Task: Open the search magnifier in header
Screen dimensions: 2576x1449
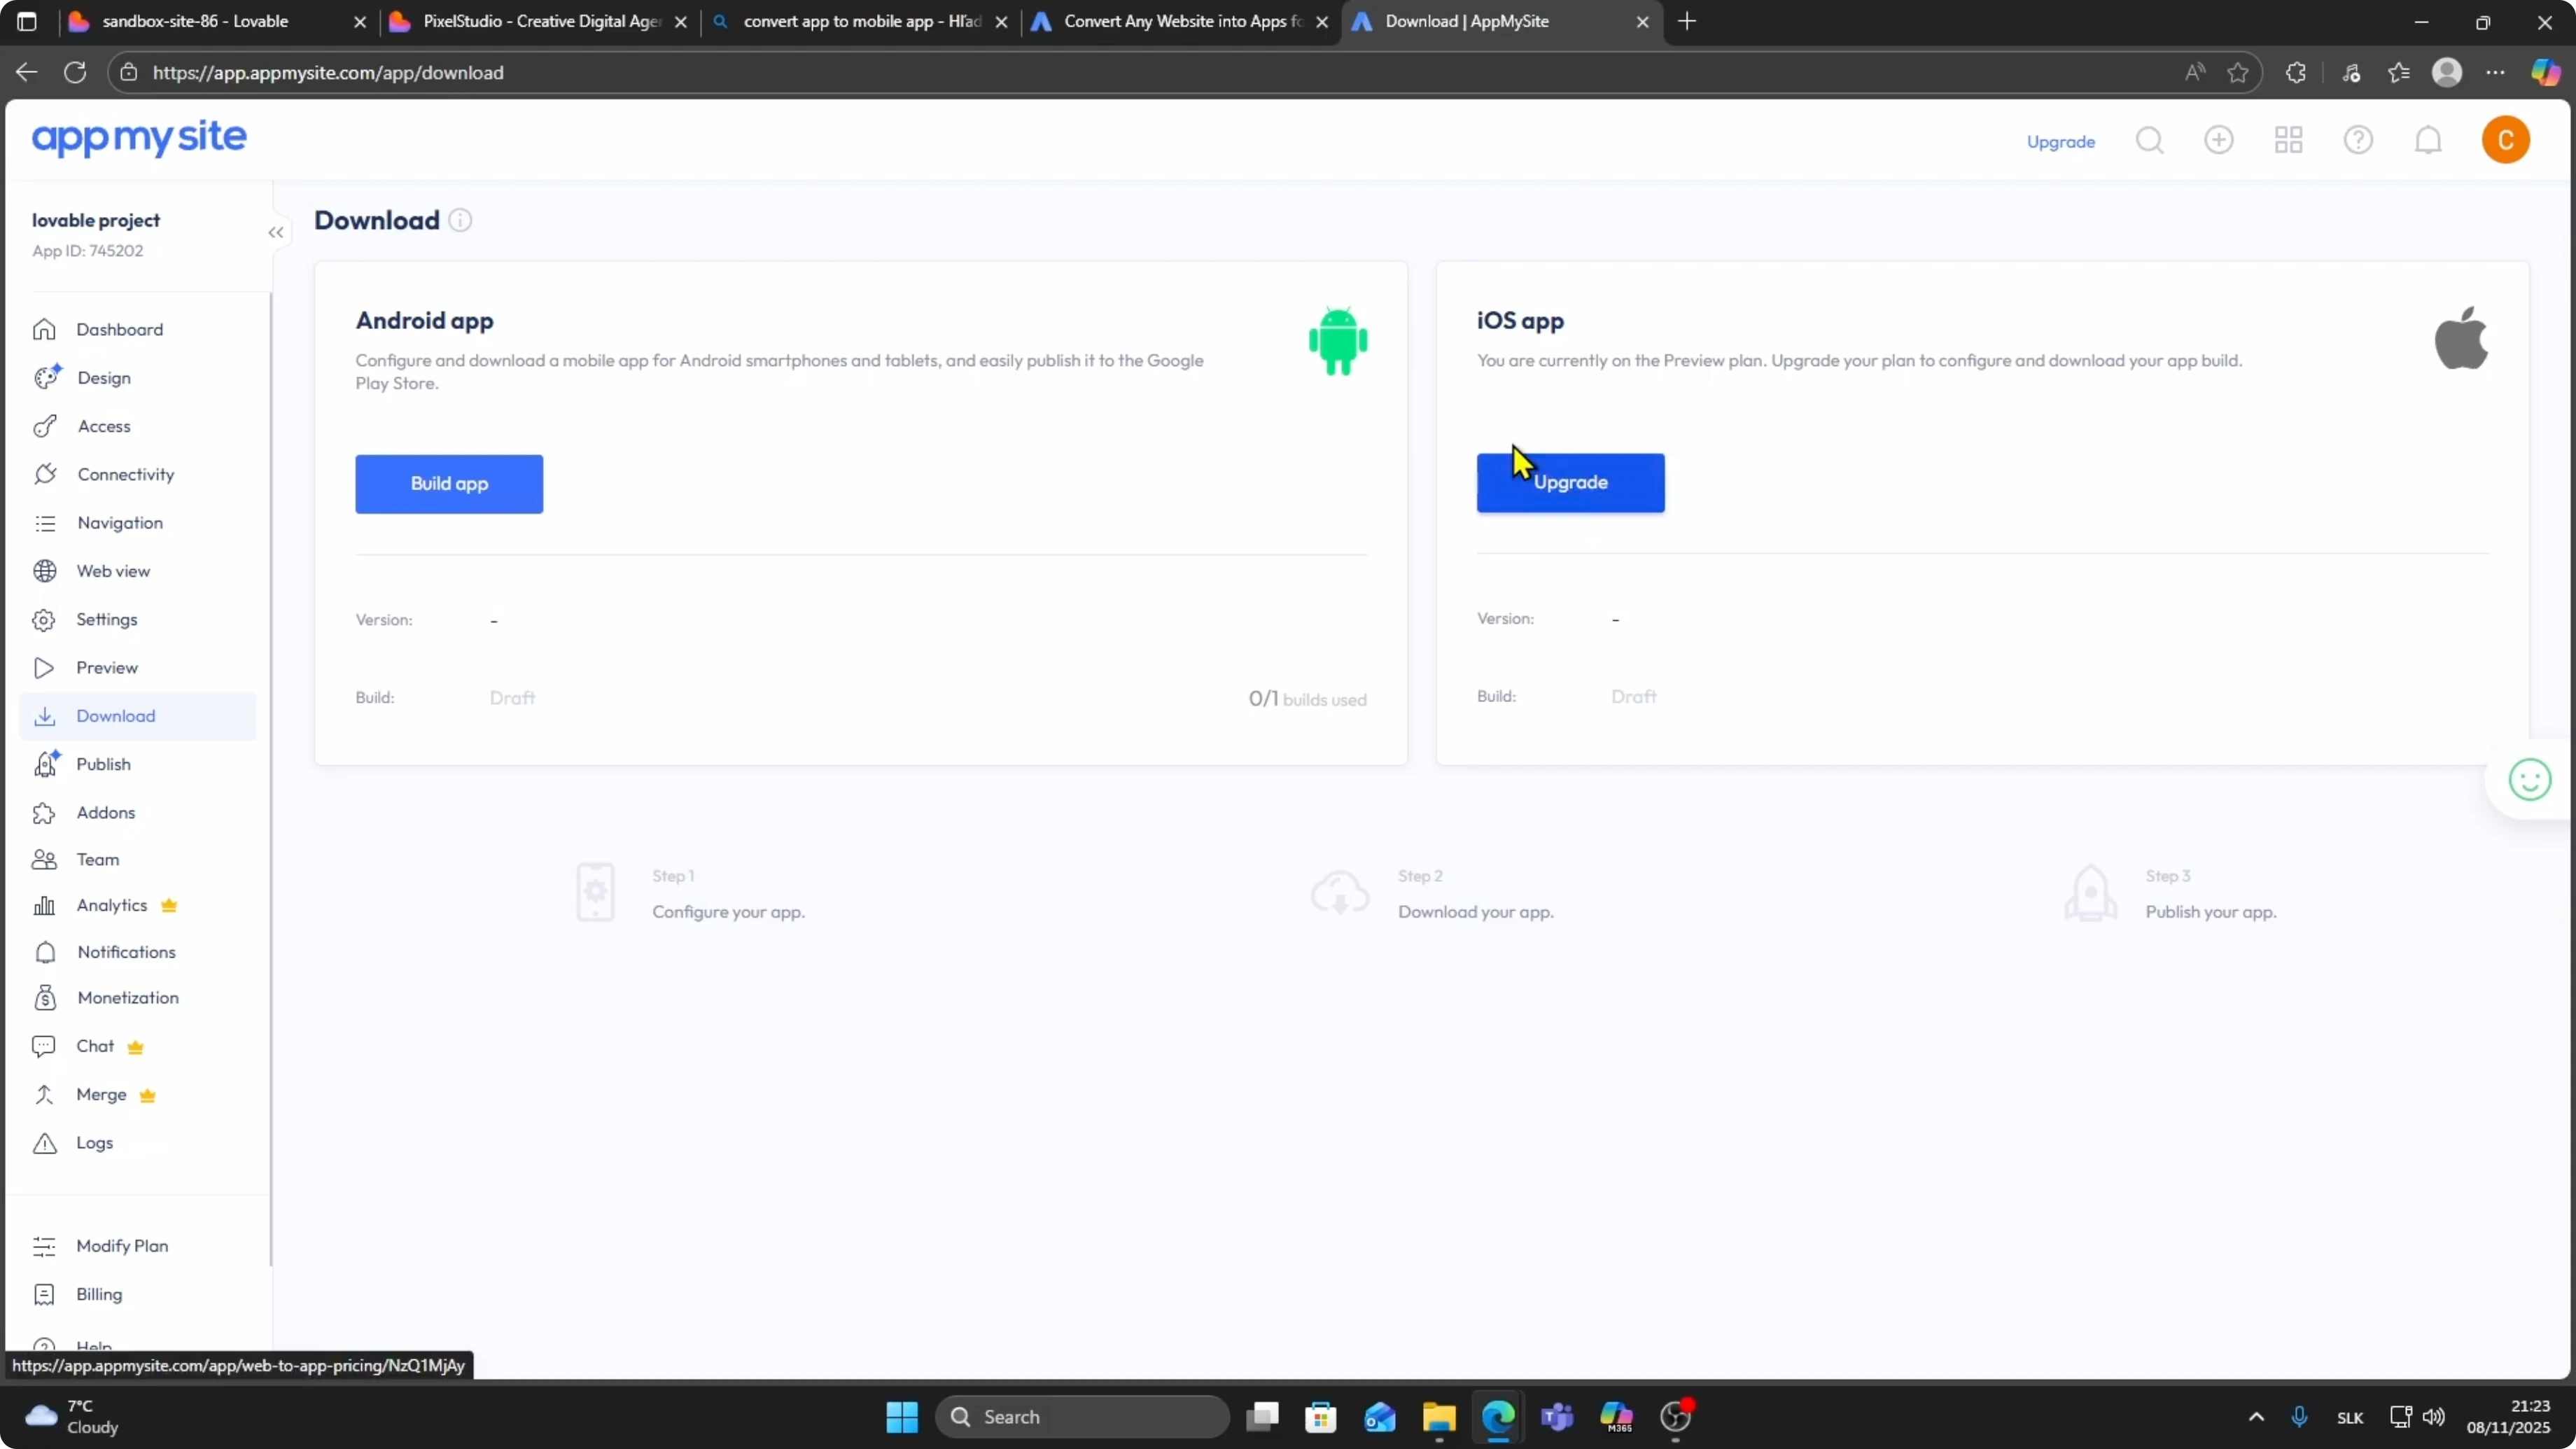Action: [x=2149, y=140]
